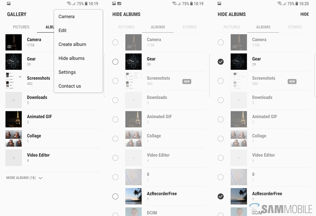Tap the Downloads album cloud icon in Gallery
Image resolution: width=316 pixels, height=216 pixels.
coord(13,100)
